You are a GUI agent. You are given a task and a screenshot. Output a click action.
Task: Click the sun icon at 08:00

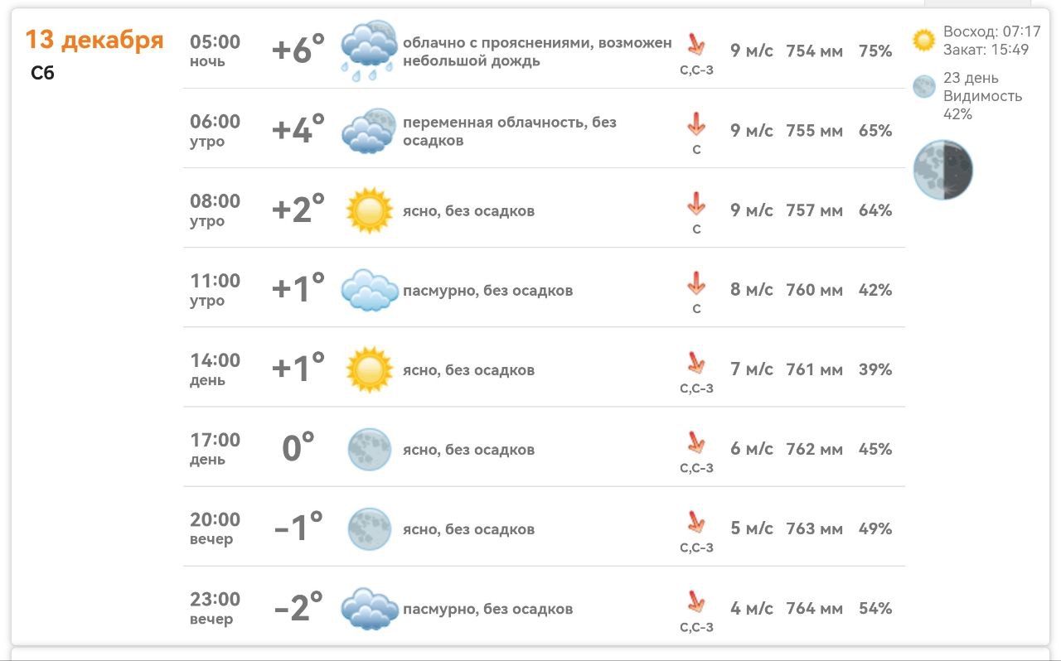coord(369,210)
